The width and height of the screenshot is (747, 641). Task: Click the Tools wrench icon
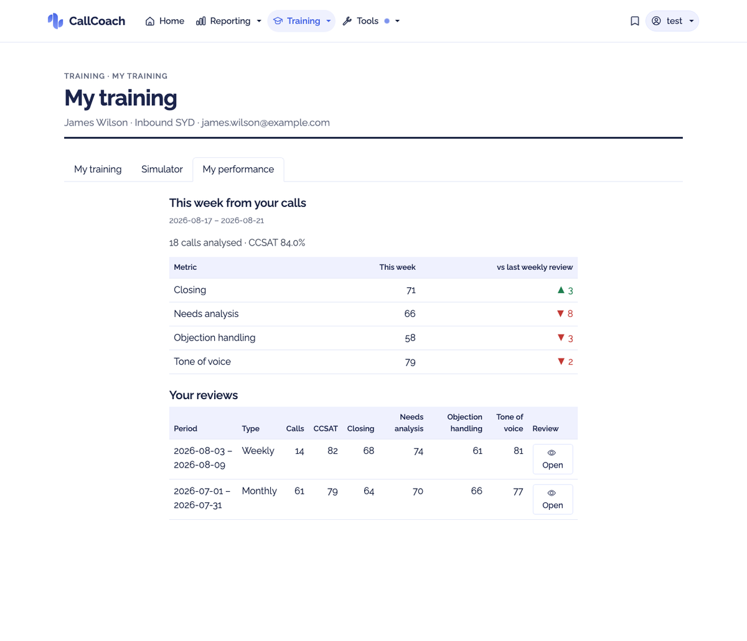(x=347, y=21)
